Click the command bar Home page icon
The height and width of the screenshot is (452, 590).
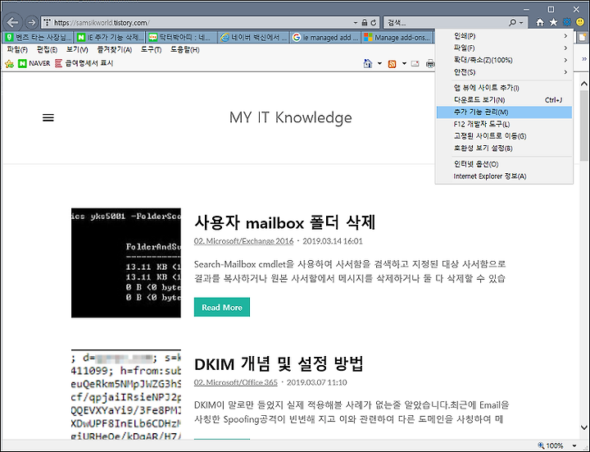tap(368, 63)
